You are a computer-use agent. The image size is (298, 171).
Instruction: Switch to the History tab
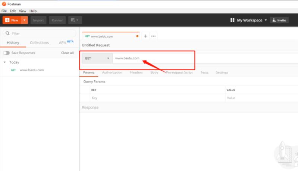[13, 43]
